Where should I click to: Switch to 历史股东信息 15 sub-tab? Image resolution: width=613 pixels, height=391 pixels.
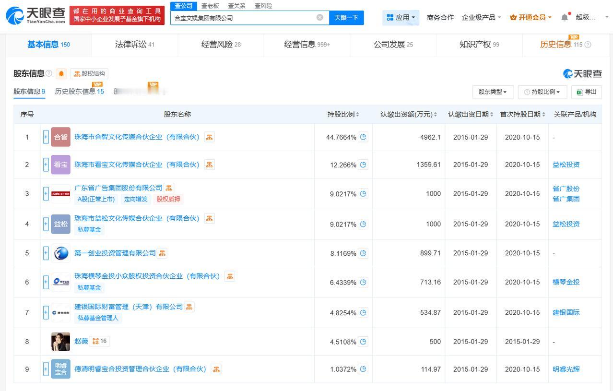point(79,91)
